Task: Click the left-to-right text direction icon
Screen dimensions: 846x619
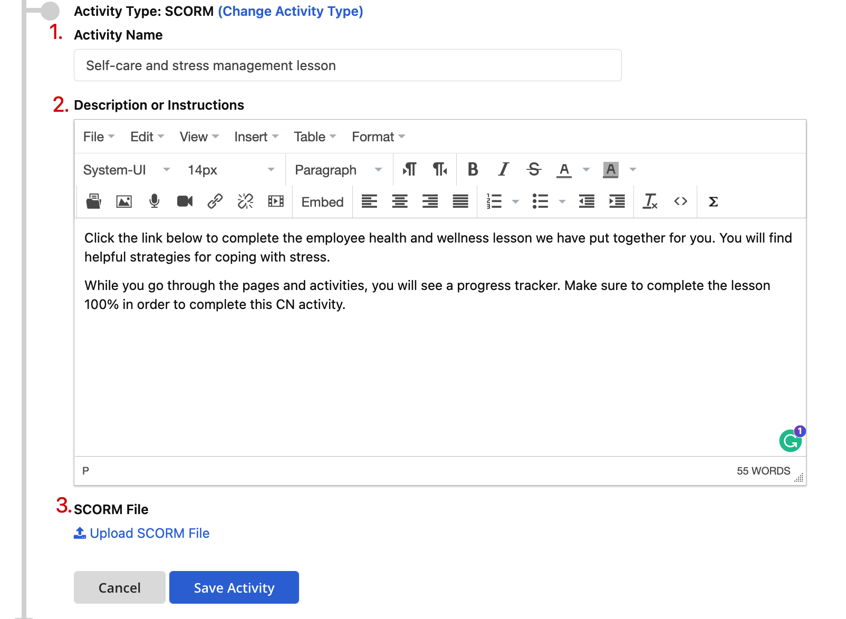Action: point(409,169)
